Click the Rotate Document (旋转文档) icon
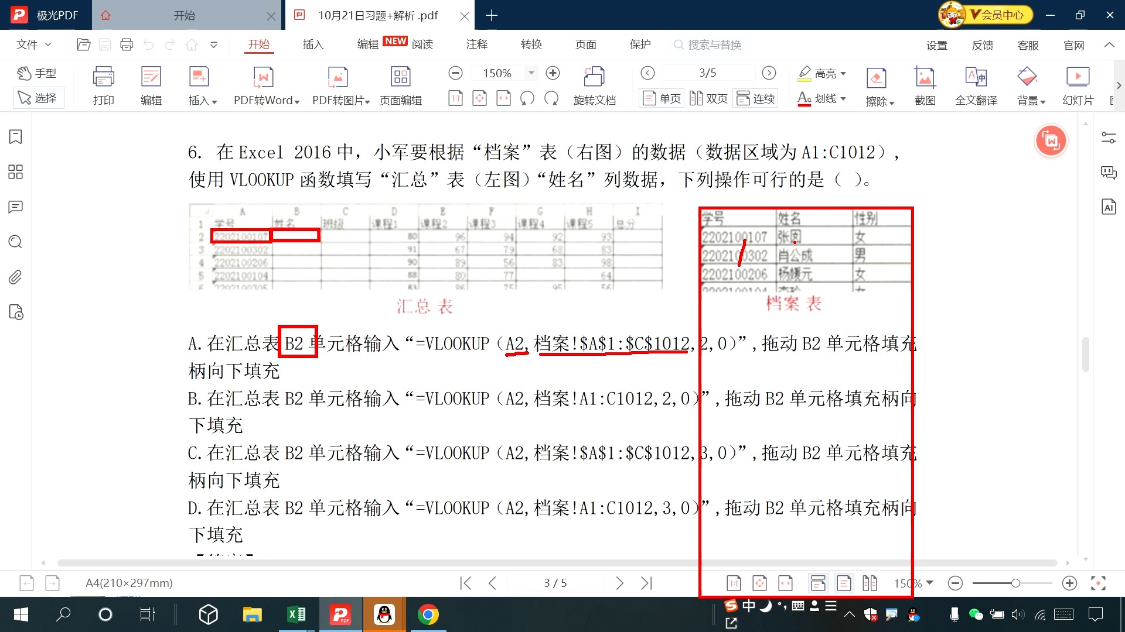1125x632 pixels. 594,78
